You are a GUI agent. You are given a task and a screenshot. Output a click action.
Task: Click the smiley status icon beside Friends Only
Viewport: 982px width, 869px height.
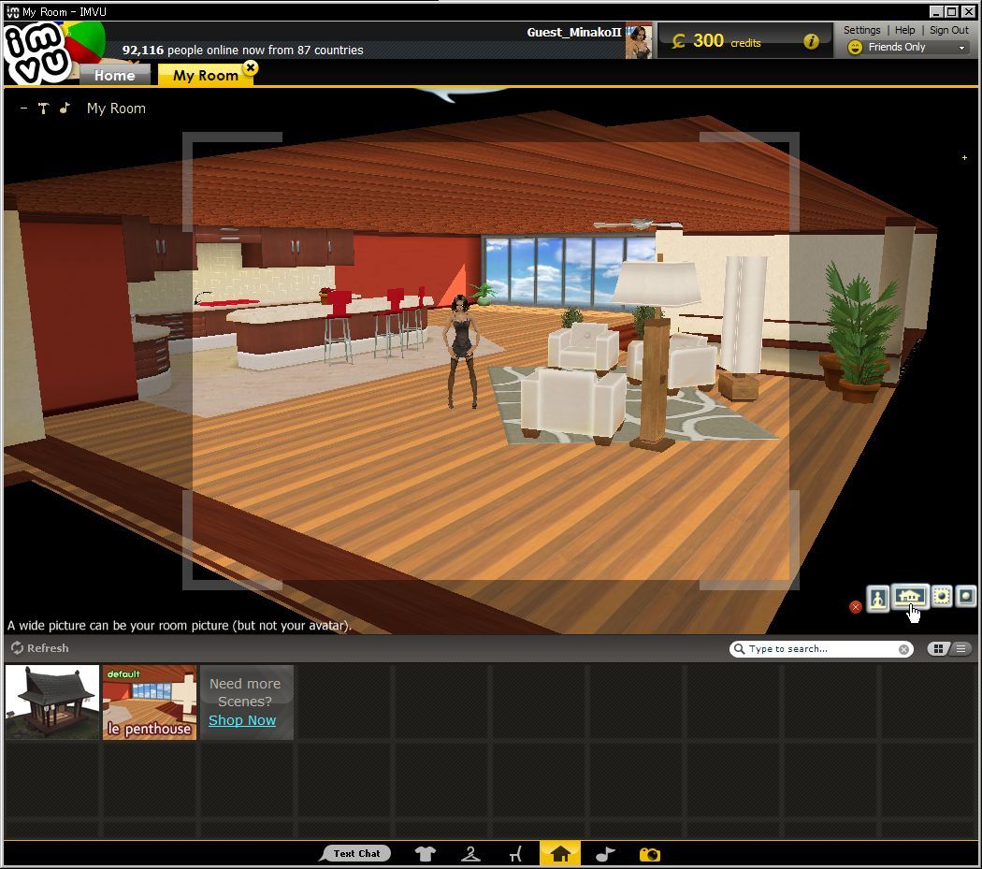point(855,48)
